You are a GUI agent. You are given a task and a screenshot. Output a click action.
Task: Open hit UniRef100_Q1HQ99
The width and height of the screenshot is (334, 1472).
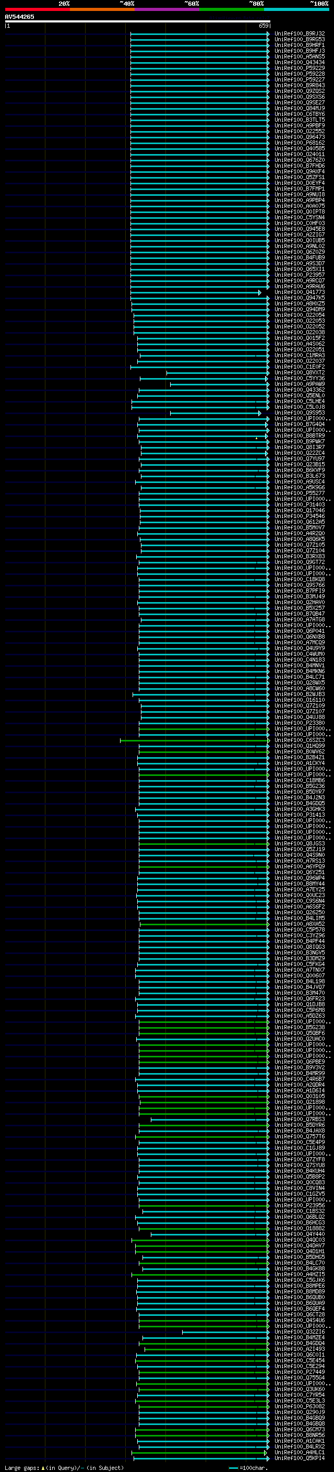click(300, 746)
